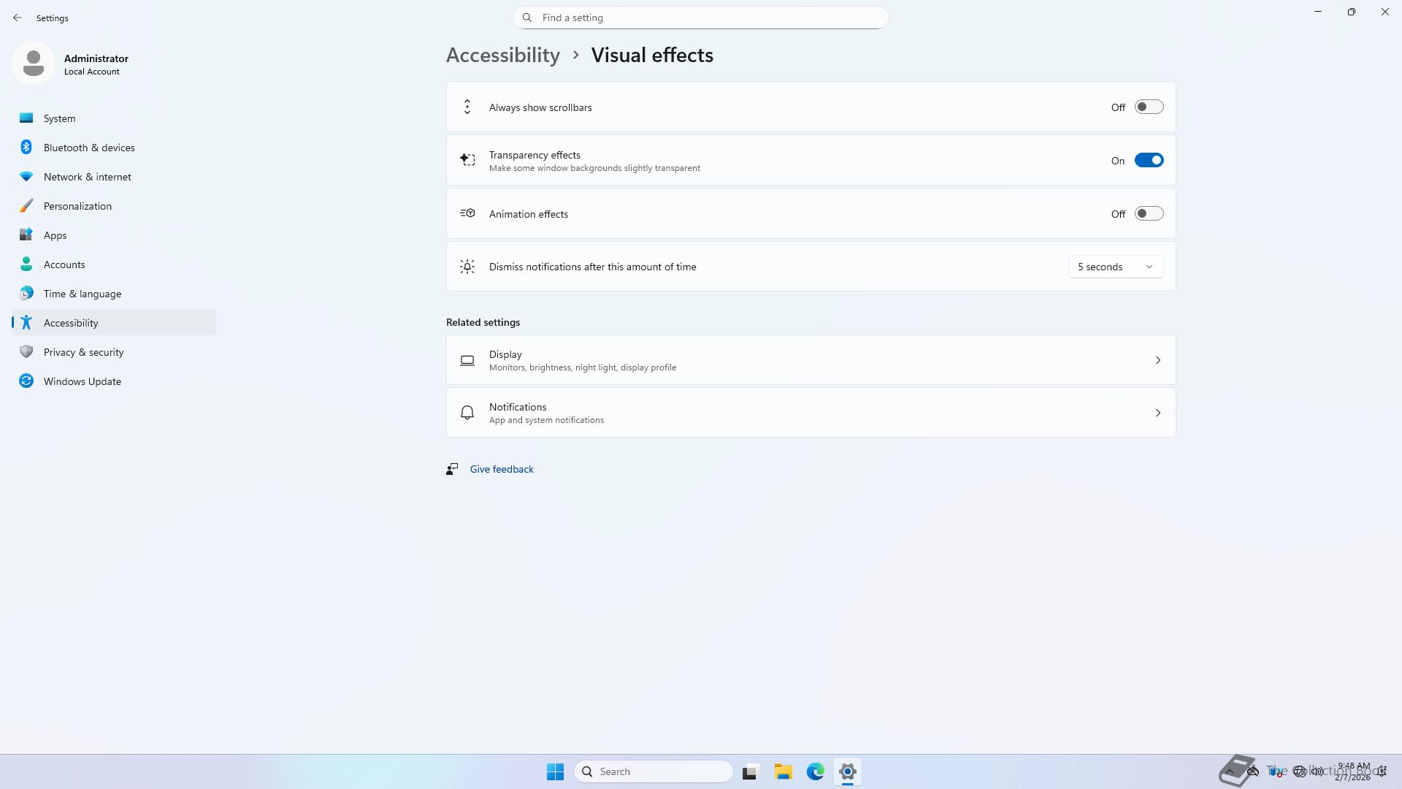Click the Give feedback link
Viewport: 1402px width, 789px height.
click(501, 469)
